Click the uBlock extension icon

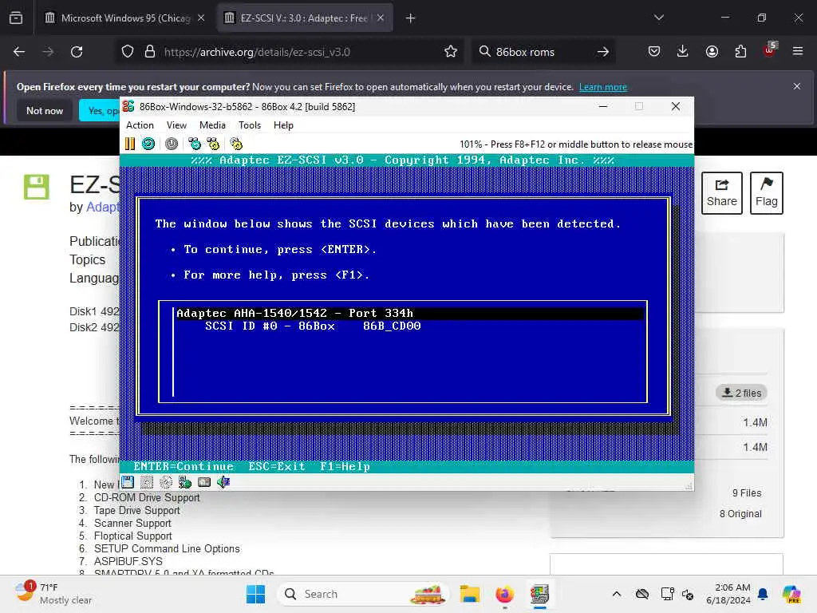click(770, 50)
